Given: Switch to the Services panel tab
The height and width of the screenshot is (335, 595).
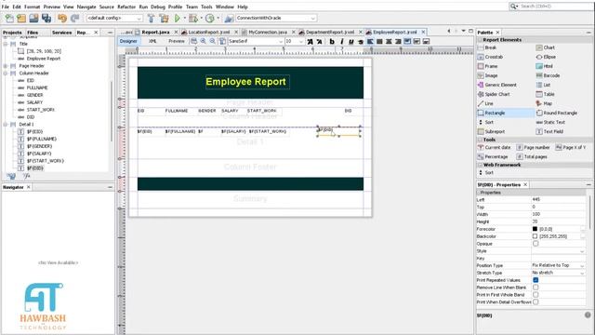Looking at the screenshot, I should pos(62,33).
